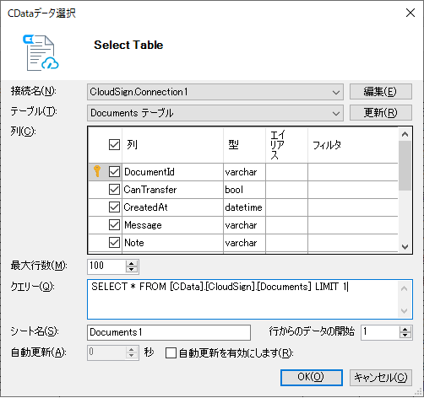The width and height of the screenshot is (424, 398).
Task: Click the column list scrollbar up arrow
Action: (x=405, y=134)
